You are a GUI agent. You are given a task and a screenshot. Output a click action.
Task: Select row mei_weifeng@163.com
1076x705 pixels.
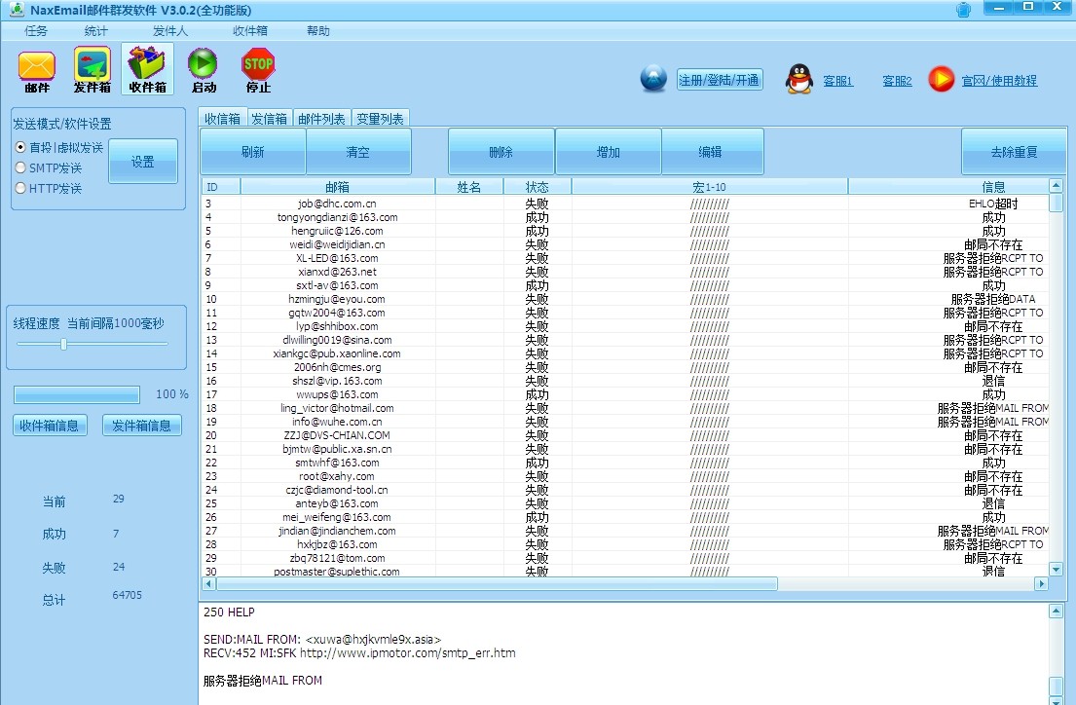click(x=625, y=517)
